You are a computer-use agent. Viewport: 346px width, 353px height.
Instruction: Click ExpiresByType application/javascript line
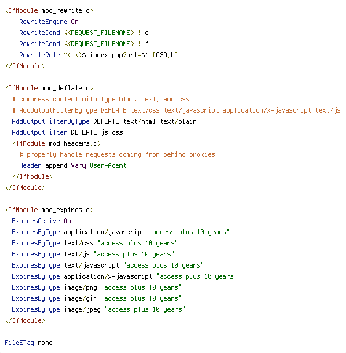coord(121,232)
